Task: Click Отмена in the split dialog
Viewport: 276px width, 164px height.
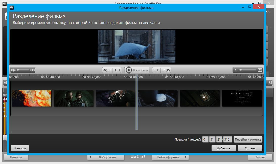Action: 250,148
